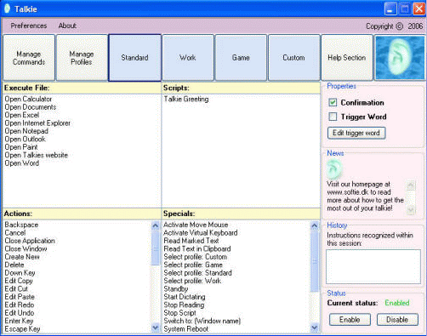The height and width of the screenshot is (336, 427).
Task: Select the Edit Redo action
Action: [x=20, y=305]
